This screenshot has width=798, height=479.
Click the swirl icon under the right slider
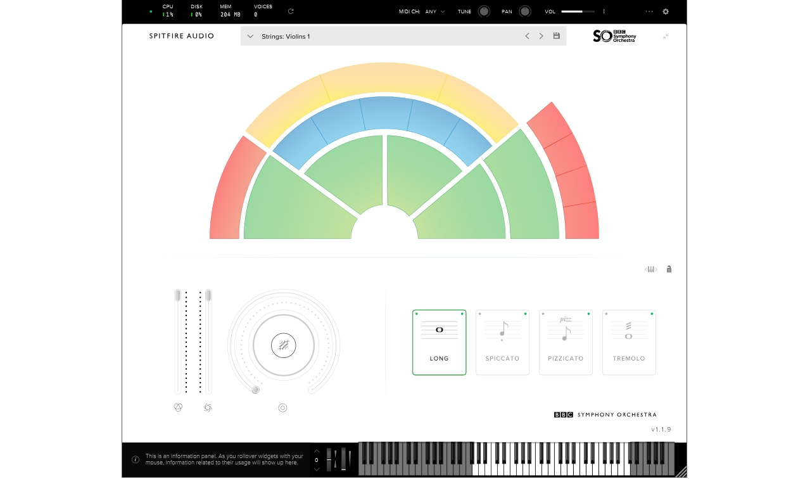point(208,408)
